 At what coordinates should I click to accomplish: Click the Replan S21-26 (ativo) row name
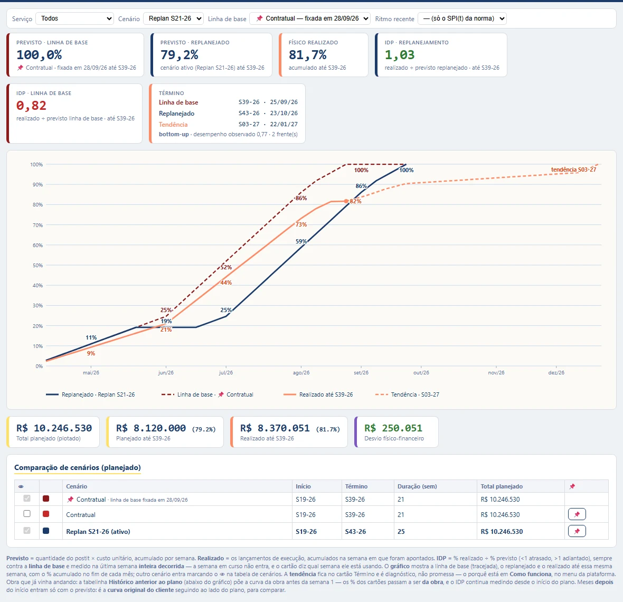coord(98,532)
